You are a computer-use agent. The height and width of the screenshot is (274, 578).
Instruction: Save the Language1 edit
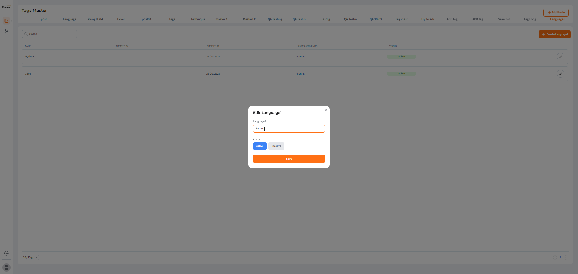(289, 159)
